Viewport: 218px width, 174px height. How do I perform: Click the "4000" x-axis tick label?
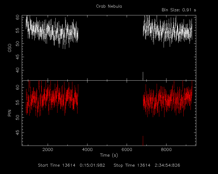click(x=87, y=150)
